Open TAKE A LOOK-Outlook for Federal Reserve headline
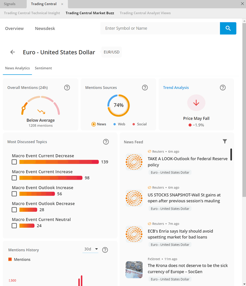The image size is (246, 286). click(188, 162)
